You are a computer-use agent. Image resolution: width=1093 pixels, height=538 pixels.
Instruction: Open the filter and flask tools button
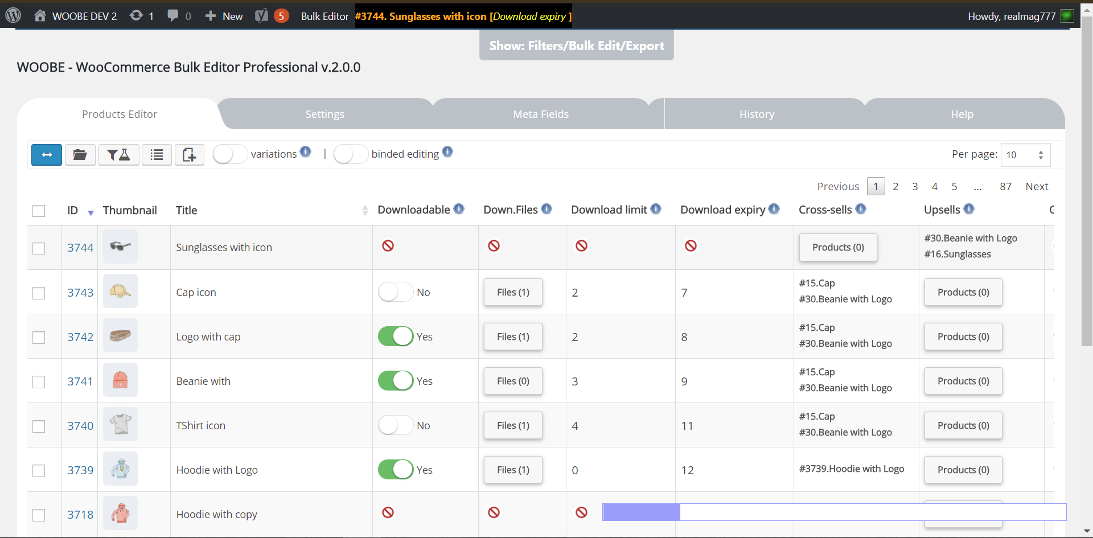tap(118, 155)
